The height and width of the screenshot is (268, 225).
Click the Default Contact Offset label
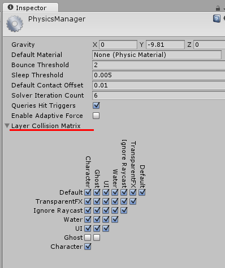tap(47, 85)
